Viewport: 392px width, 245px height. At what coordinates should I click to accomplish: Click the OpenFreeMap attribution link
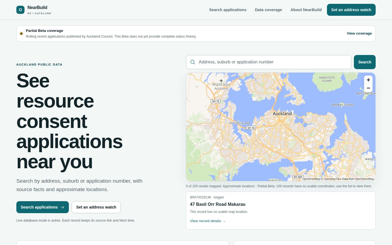click(x=311, y=179)
